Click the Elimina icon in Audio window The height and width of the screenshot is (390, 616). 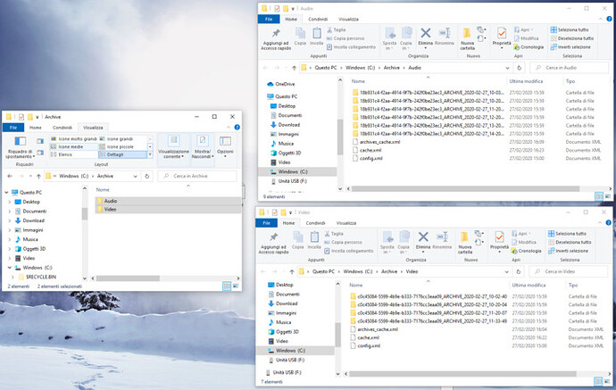pos(425,37)
